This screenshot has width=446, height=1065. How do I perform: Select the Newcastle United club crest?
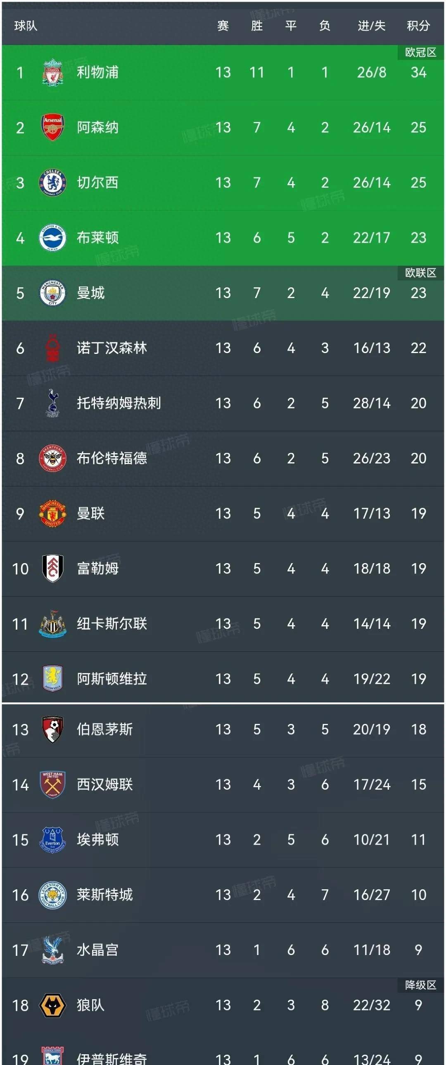click(53, 623)
